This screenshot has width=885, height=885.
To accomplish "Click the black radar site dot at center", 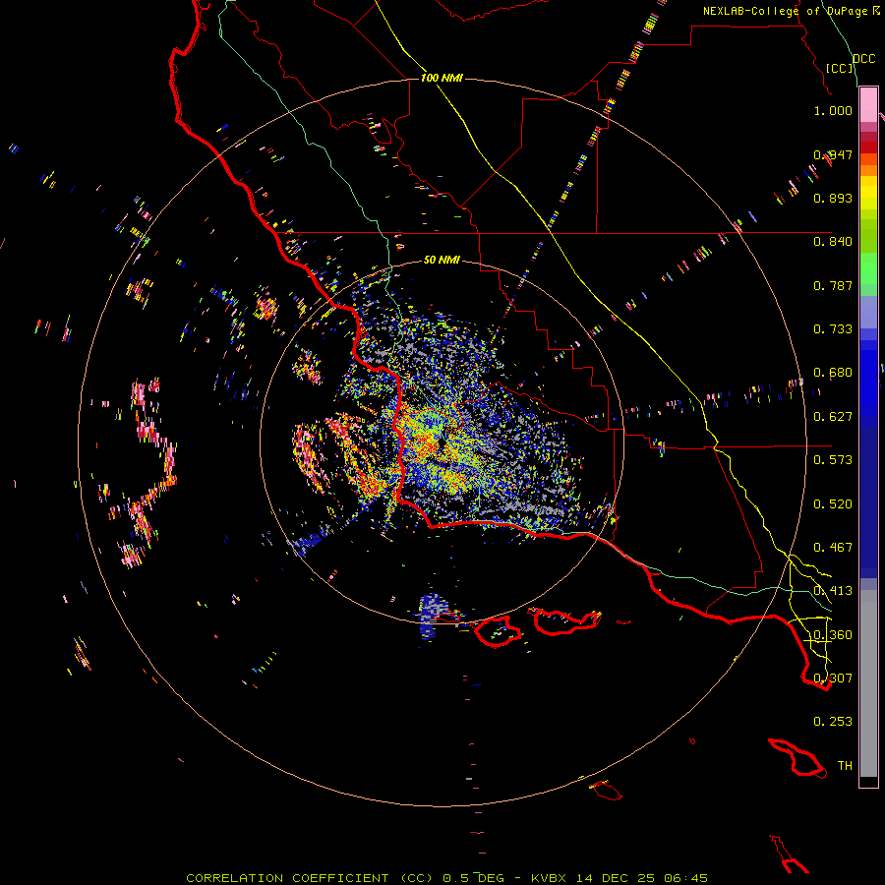I will point(442,444).
